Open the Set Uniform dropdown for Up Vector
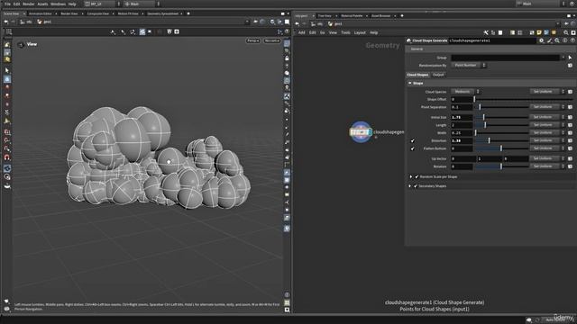 coord(546,158)
